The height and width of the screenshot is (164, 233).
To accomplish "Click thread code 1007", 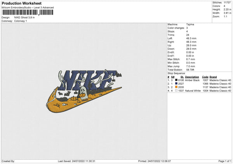I will pyautogui.click(x=205, y=80).
